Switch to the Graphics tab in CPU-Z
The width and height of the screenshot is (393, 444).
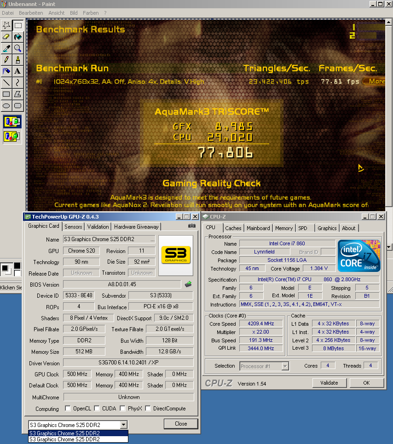click(x=327, y=228)
